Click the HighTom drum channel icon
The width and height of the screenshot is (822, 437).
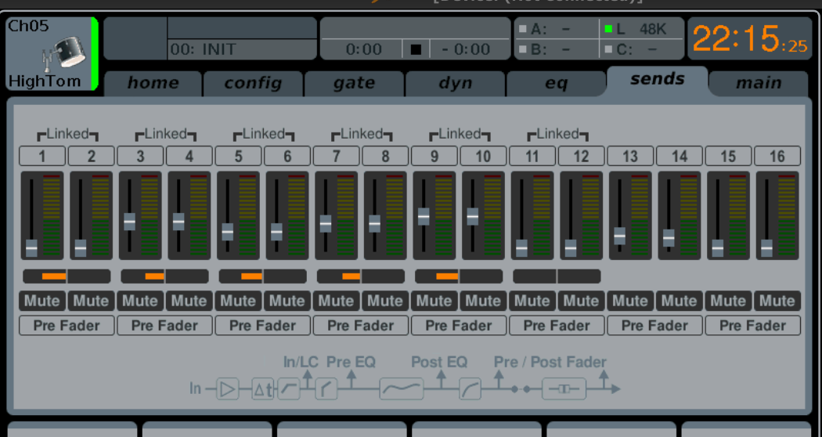[64, 54]
